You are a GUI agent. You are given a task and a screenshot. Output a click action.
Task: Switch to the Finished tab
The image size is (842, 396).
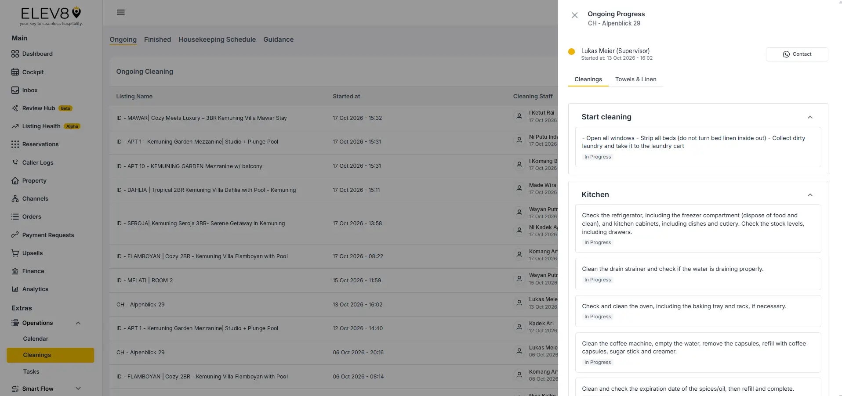157,40
